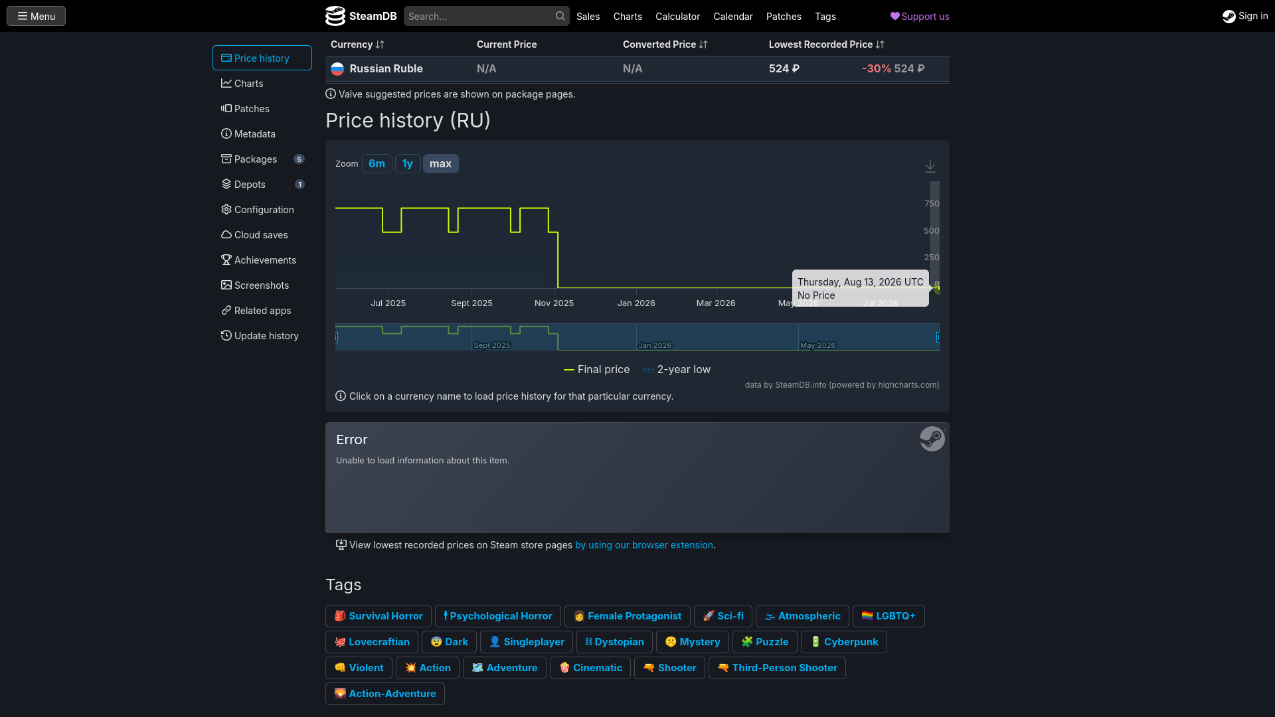This screenshot has height=717, width=1275.
Task: Click the Packages count badge 5
Action: coord(299,159)
